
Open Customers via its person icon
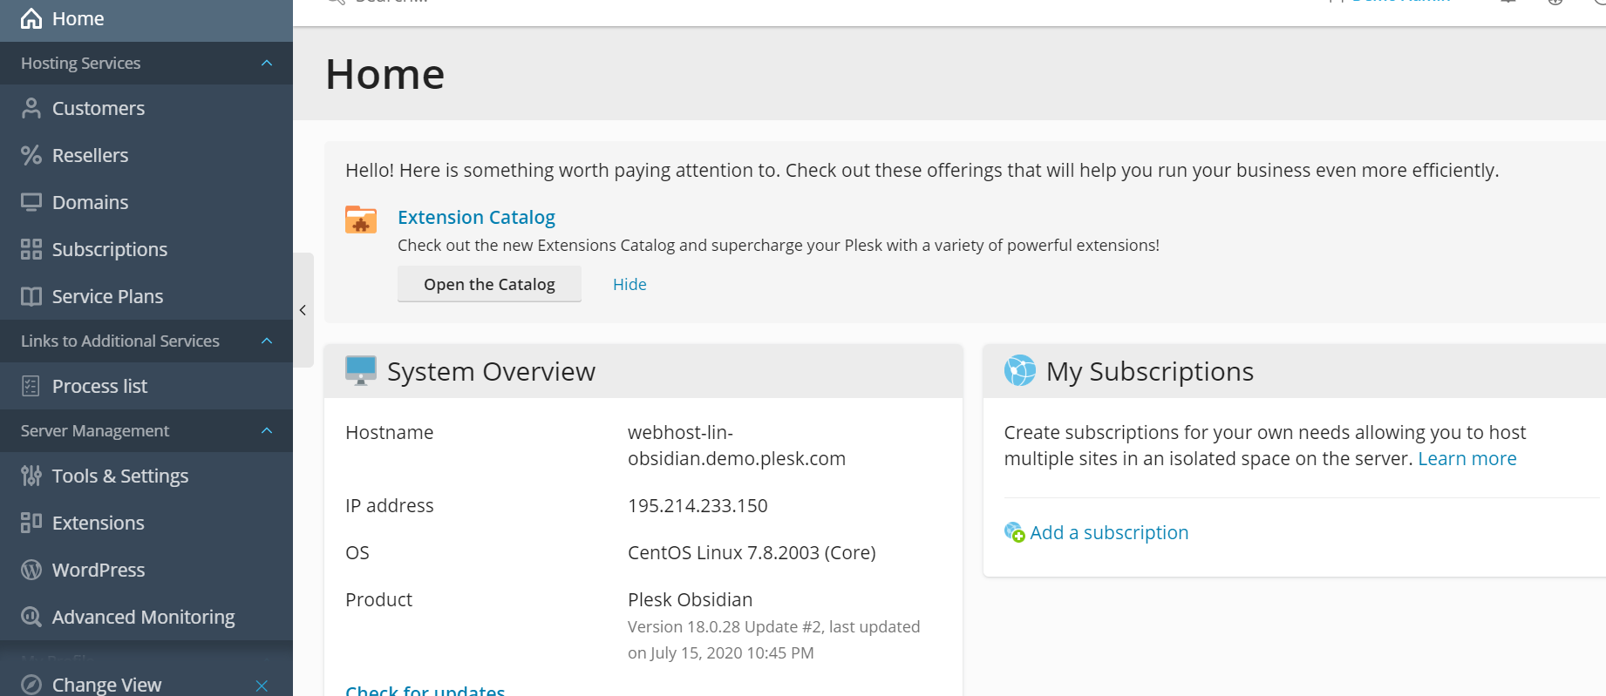click(31, 108)
